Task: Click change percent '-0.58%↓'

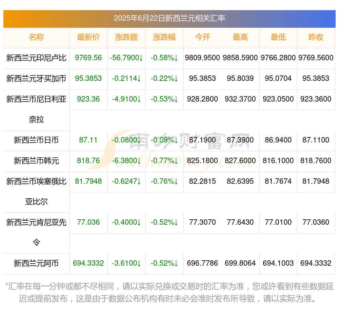Action: click(164, 58)
